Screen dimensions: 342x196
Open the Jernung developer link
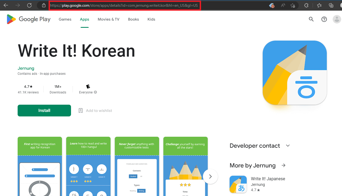[x=26, y=68]
